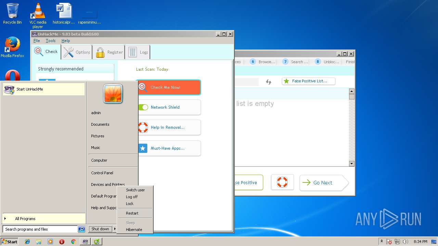The width and height of the screenshot is (438, 246).
Task: Click the Windows Start button
Action: click(10, 242)
